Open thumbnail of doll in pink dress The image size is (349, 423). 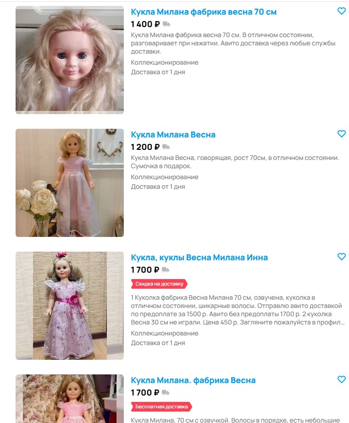(70, 399)
